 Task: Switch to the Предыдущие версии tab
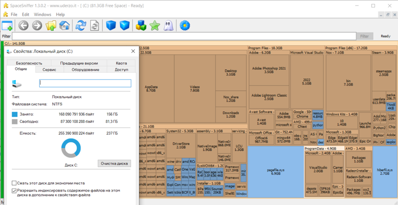click(x=79, y=63)
